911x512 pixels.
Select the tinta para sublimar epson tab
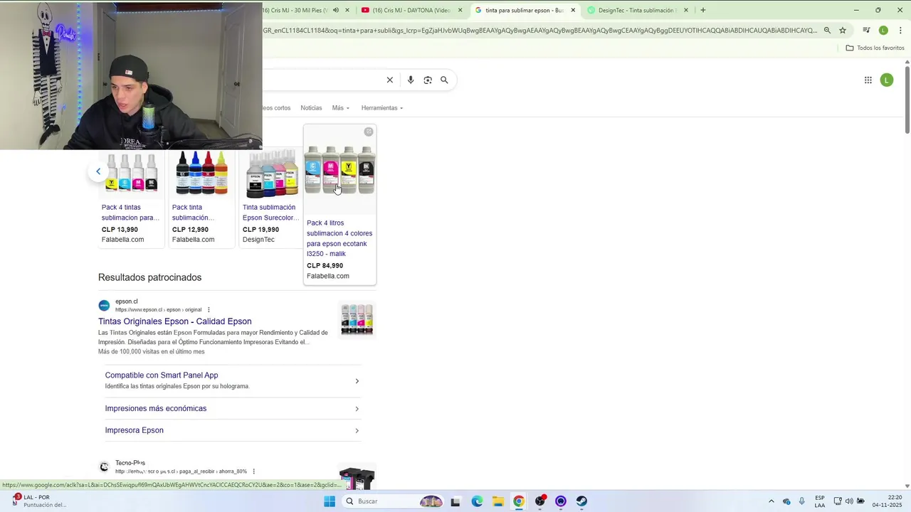524,10
